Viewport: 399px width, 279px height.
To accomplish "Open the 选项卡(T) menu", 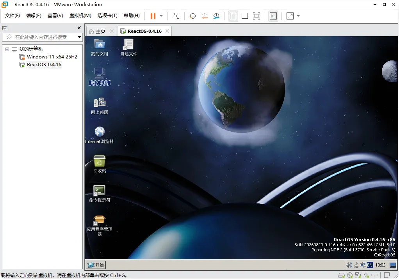I will pos(107,16).
